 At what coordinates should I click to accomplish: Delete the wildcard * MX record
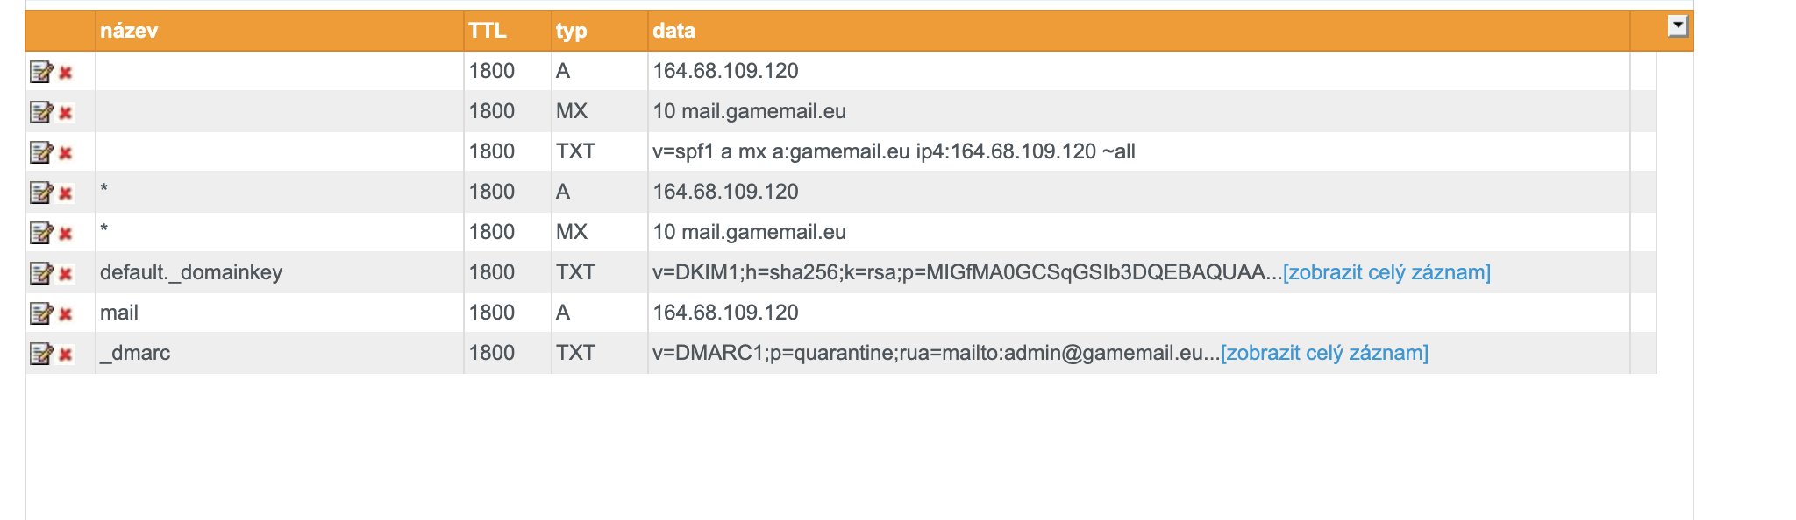click(x=66, y=234)
